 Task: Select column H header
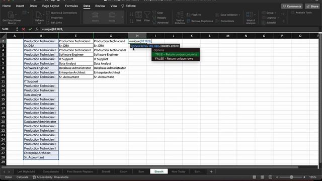(137, 36)
